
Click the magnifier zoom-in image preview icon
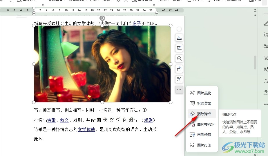point(179,58)
